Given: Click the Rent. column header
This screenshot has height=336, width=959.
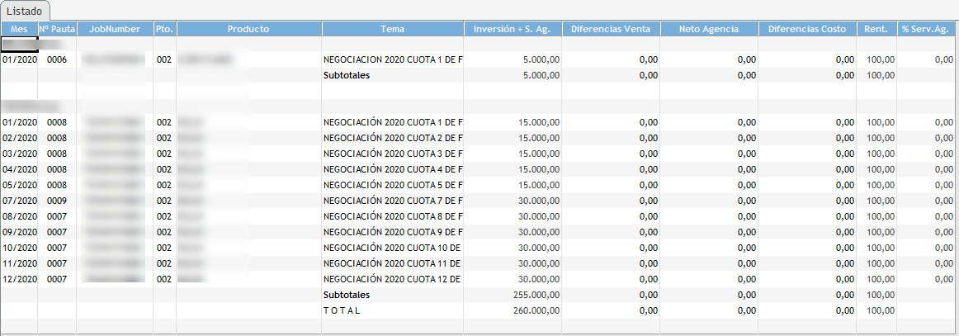Looking at the screenshot, I should point(876,29).
